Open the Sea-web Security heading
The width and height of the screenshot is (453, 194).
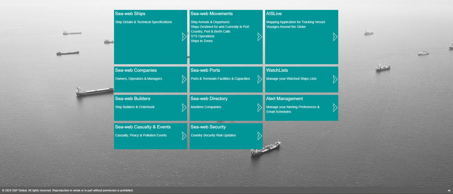[x=208, y=127]
